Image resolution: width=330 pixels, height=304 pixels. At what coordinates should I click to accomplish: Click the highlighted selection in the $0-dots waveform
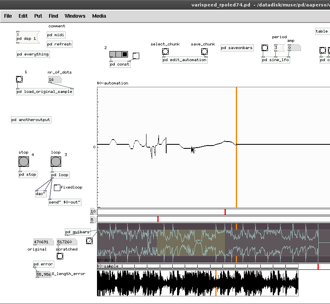pyautogui.click(x=191, y=242)
